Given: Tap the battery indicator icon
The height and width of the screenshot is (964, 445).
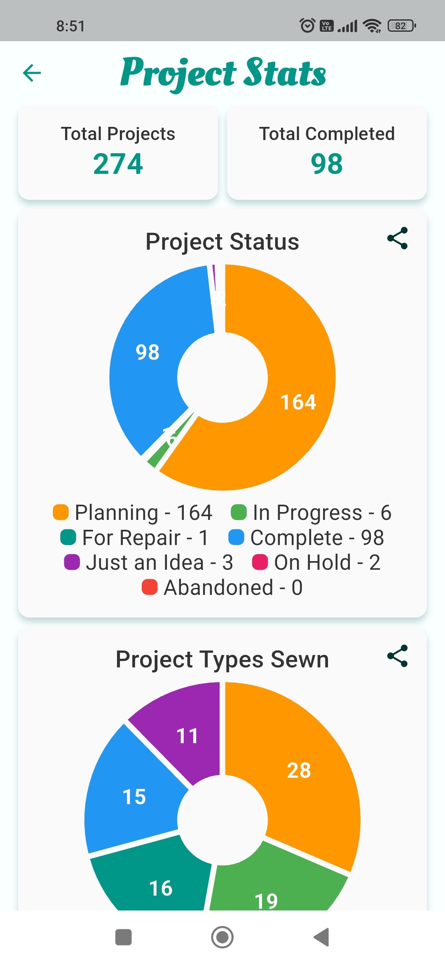Looking at the screenshot, I should coord(402,26).
